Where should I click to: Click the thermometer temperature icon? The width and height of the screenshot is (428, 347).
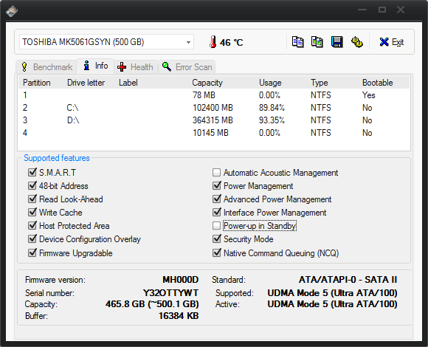213,42
